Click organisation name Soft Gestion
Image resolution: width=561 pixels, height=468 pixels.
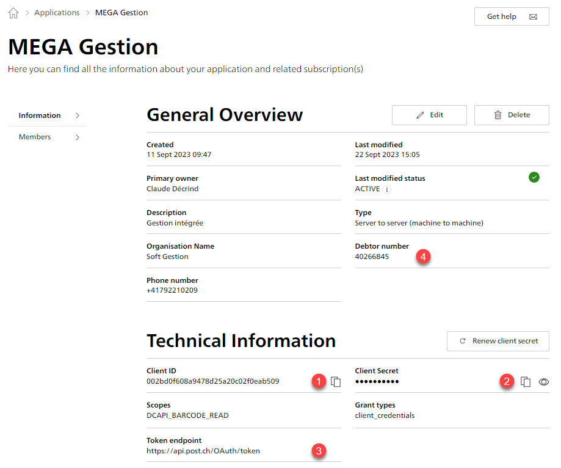coord(167,257)
